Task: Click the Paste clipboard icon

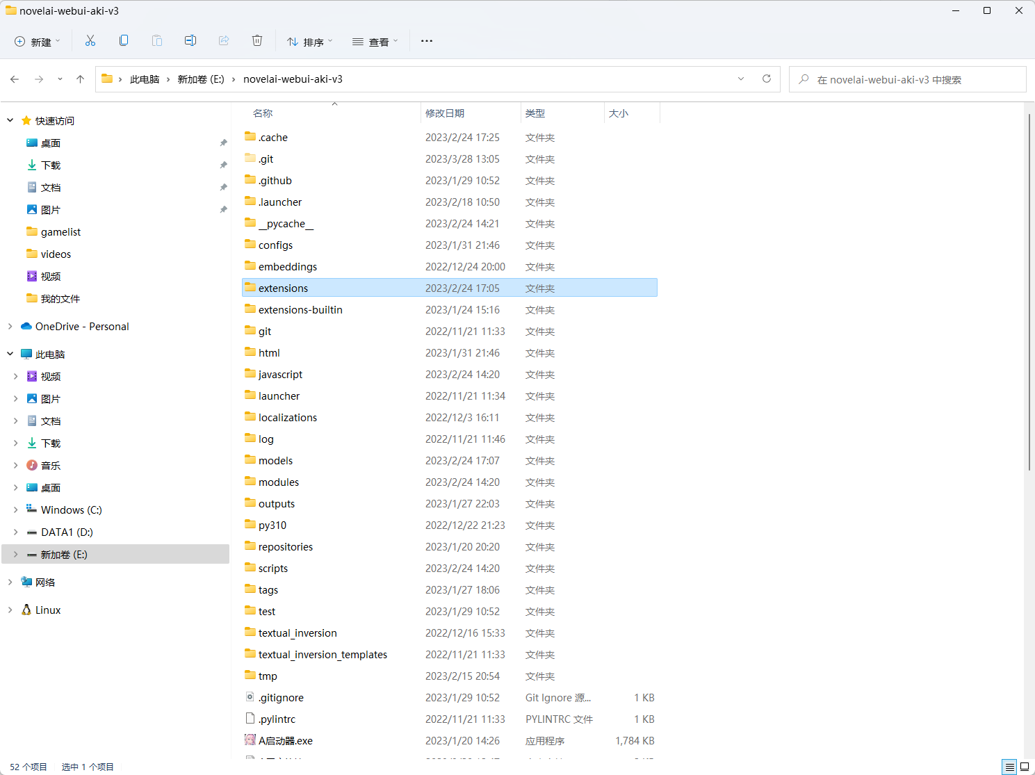Action: (x=157, y=41)
